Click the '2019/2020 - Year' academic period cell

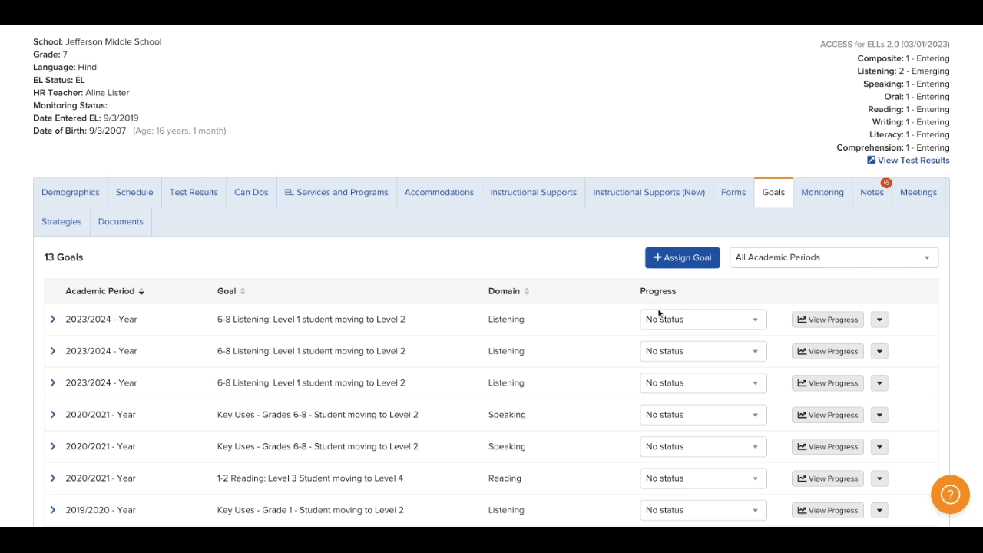[101, 510]
